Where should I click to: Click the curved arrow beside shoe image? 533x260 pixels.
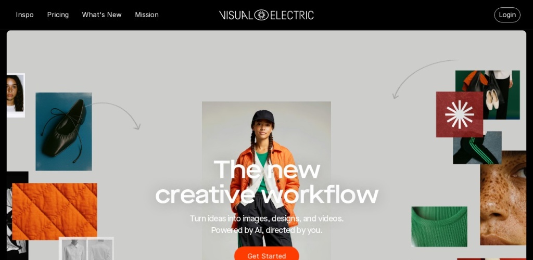point(114,115)
